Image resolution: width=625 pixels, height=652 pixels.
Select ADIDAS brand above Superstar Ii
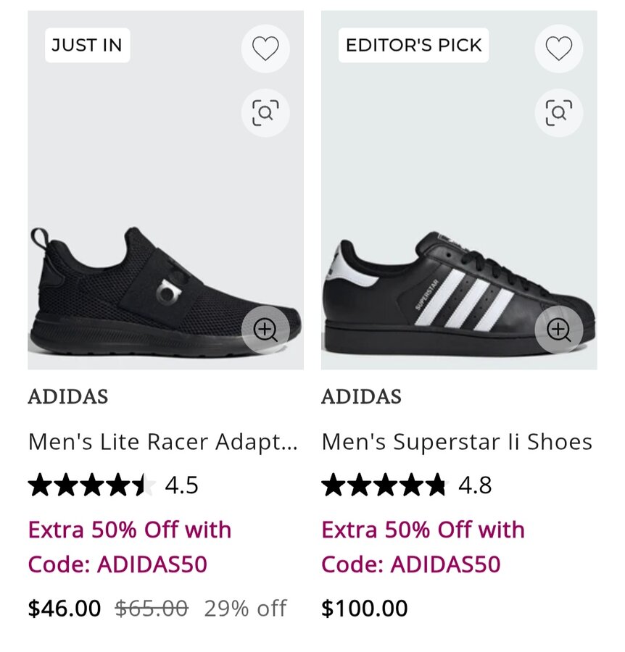pos(361,397)
